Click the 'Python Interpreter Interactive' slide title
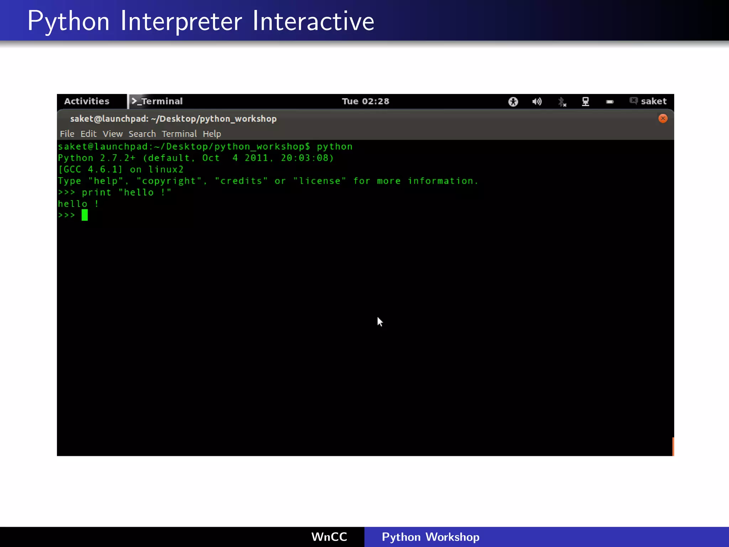The width and height of the screenshot is (729, 547). 201,21
